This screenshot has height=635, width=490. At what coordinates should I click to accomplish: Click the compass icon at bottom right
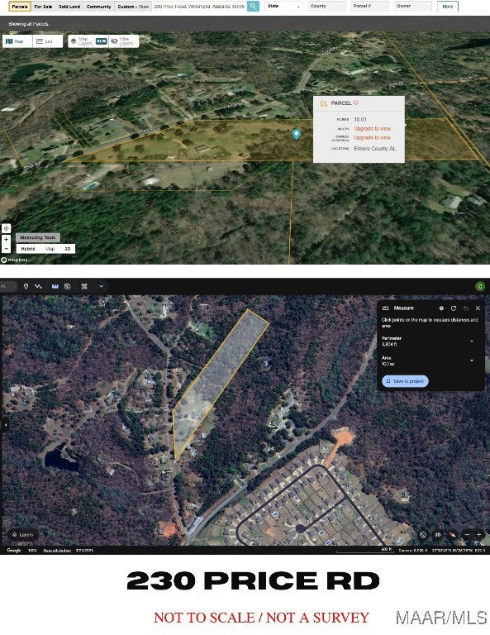coord(452,535)
